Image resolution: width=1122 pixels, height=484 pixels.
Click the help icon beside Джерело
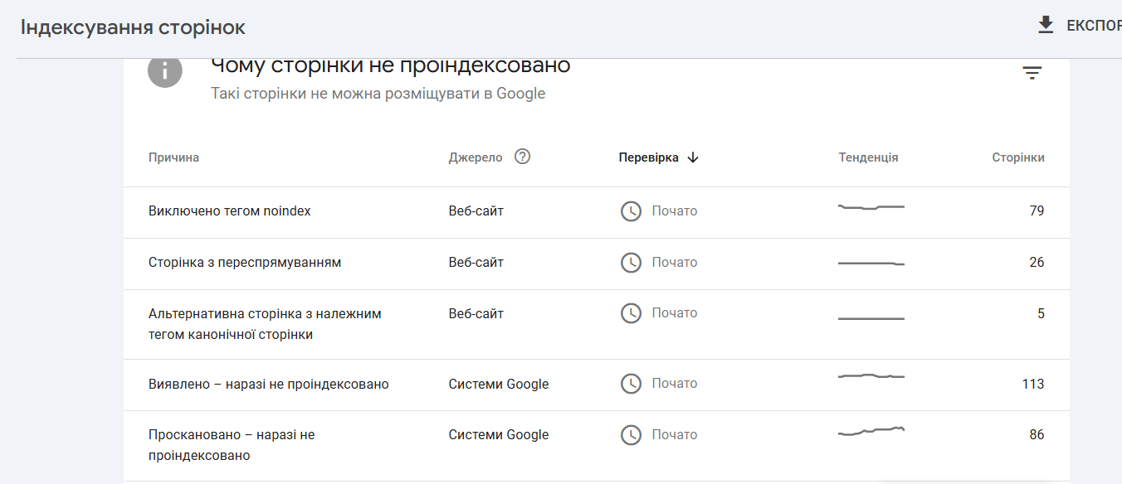522,157
